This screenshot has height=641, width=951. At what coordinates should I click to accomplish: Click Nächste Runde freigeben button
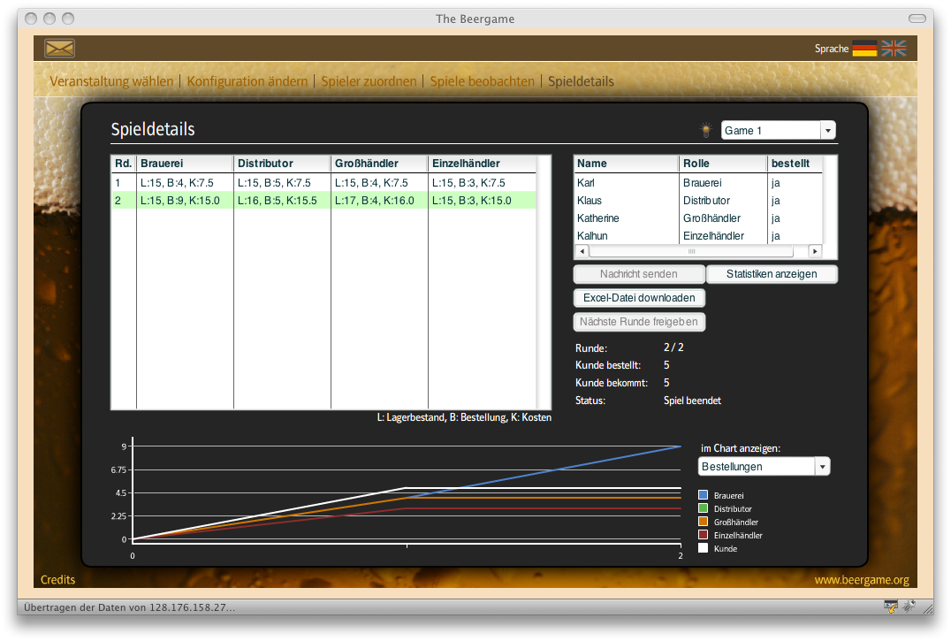(x=639, y=322)
